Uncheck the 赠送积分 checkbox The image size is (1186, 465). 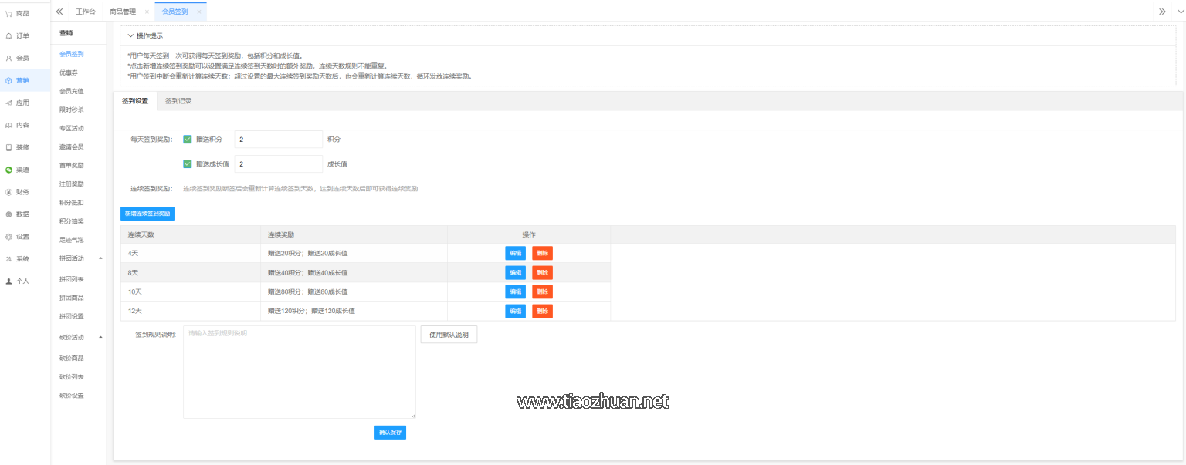coord(187,140)
